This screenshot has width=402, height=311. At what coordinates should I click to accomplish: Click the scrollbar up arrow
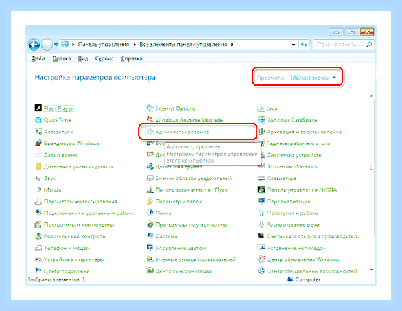tap(372, 95)
